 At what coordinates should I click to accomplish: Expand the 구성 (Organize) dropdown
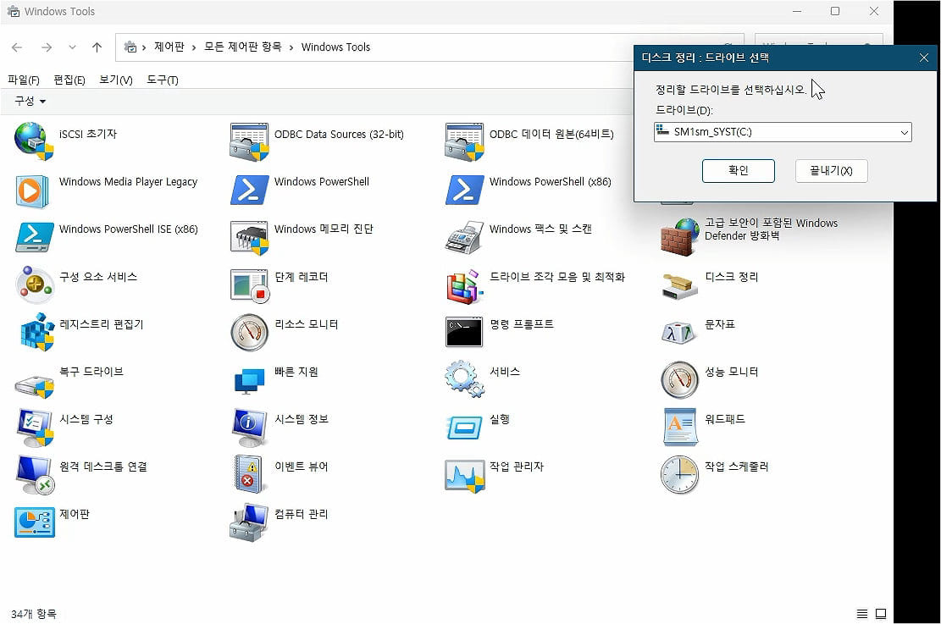coord(28,101)
